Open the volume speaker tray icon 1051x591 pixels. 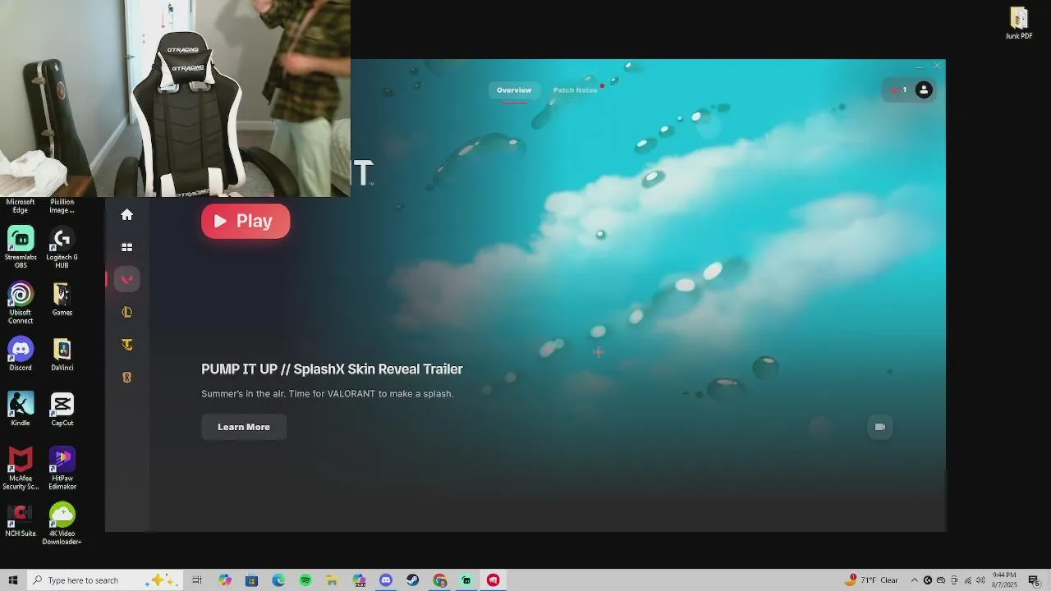click(980, 580)
